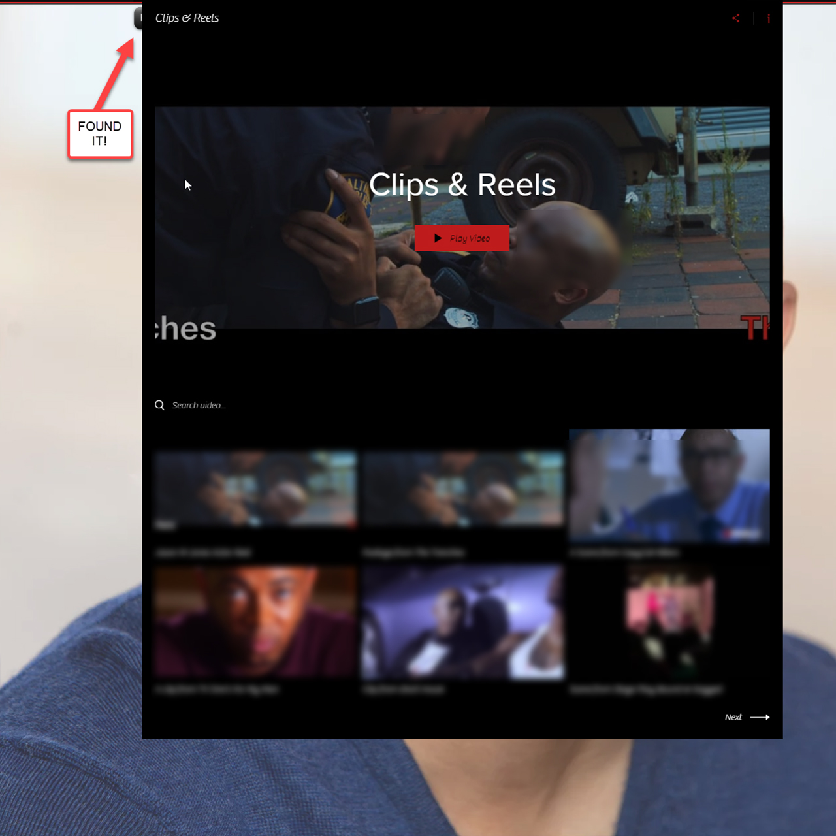Click the italic Clips & Reels channel title
The height and width of the screenshot is (836, 836).
(x=187, y=18)
